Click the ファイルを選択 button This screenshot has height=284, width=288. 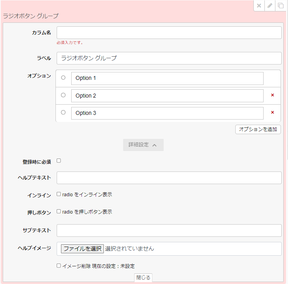[x=82, y=249]
